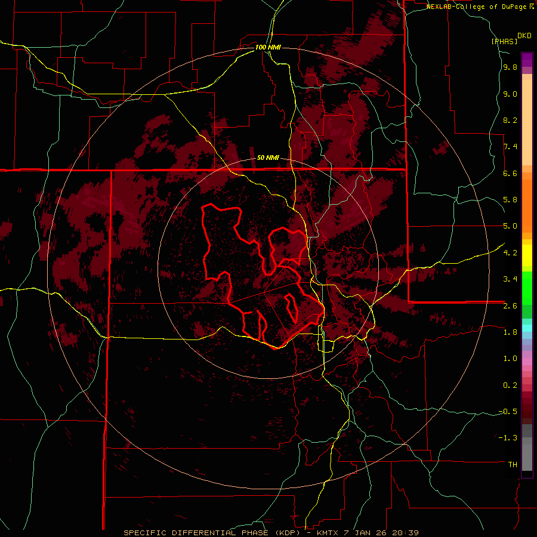Click the bottom Specific Differential Phase KDP caption
Screen dimensions: 537x537
[x=271, y=533]
